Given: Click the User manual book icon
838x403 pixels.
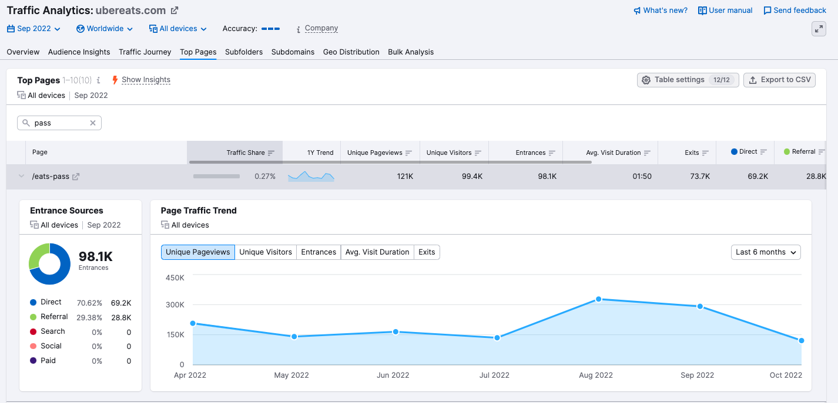Looking at the screenshot, I should tap(702, 11).
